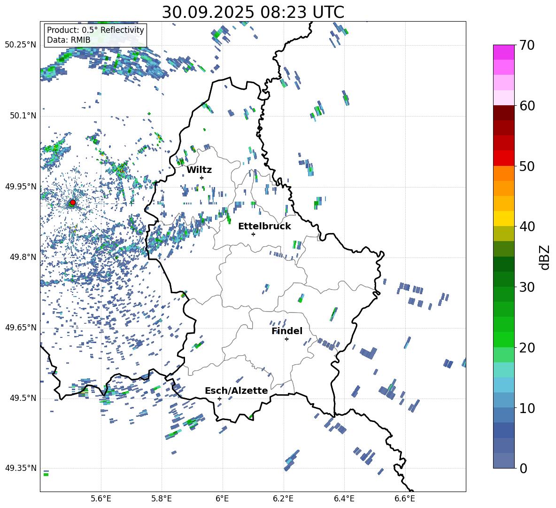The width and height of the screenshot is (556, 508).
Task: Click the 0 colorbar tick label
Action: 523,468
